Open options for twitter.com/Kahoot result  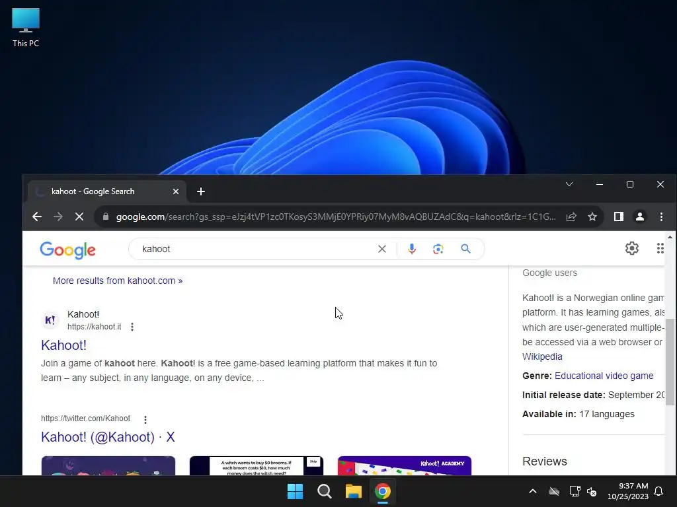pyautogui.click(x=145, y=419)
